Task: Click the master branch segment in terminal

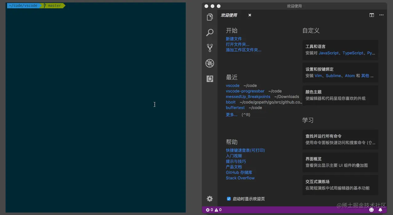Action: [x=52, y=6]
